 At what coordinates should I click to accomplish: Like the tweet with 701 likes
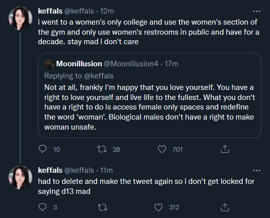pos(162,149)
